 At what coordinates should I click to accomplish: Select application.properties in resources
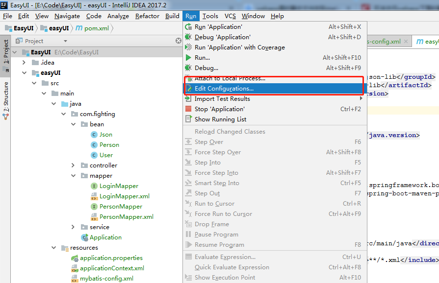111,258
